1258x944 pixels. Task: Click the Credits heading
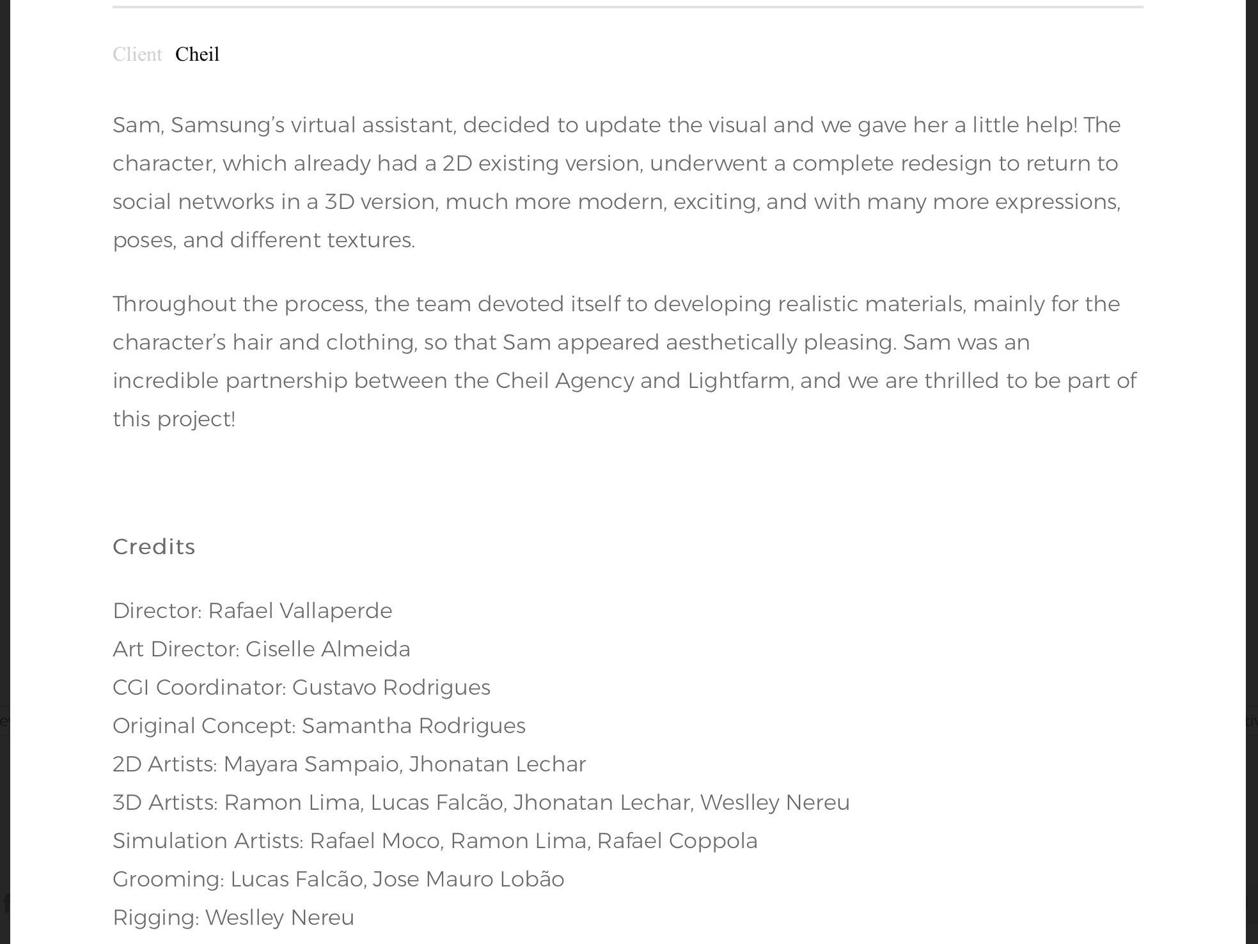pyautogui.click(x=154, y=546)
